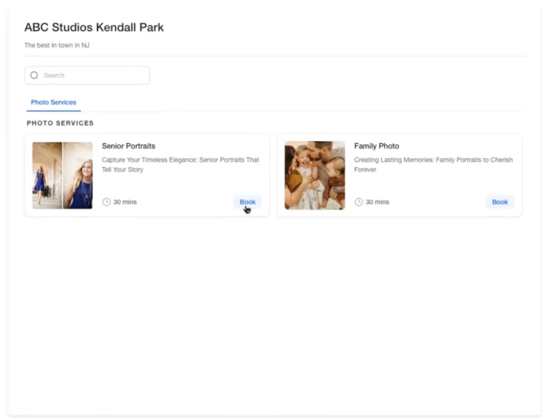Select the Family Photo title text
The width and height of the screenshot is (542, 418).
[376, 146]
